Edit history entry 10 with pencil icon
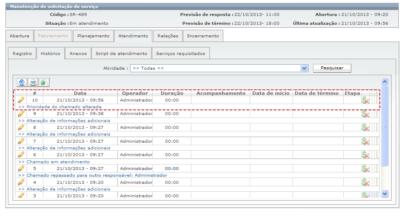This screenshot has height=217, width=400. [21, 100]
